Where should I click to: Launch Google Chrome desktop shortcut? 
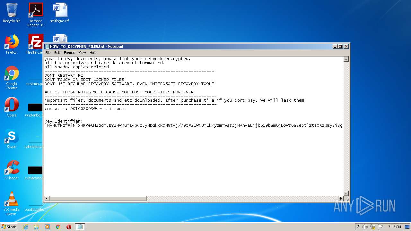pyautogui.click(x=12, y=78)
